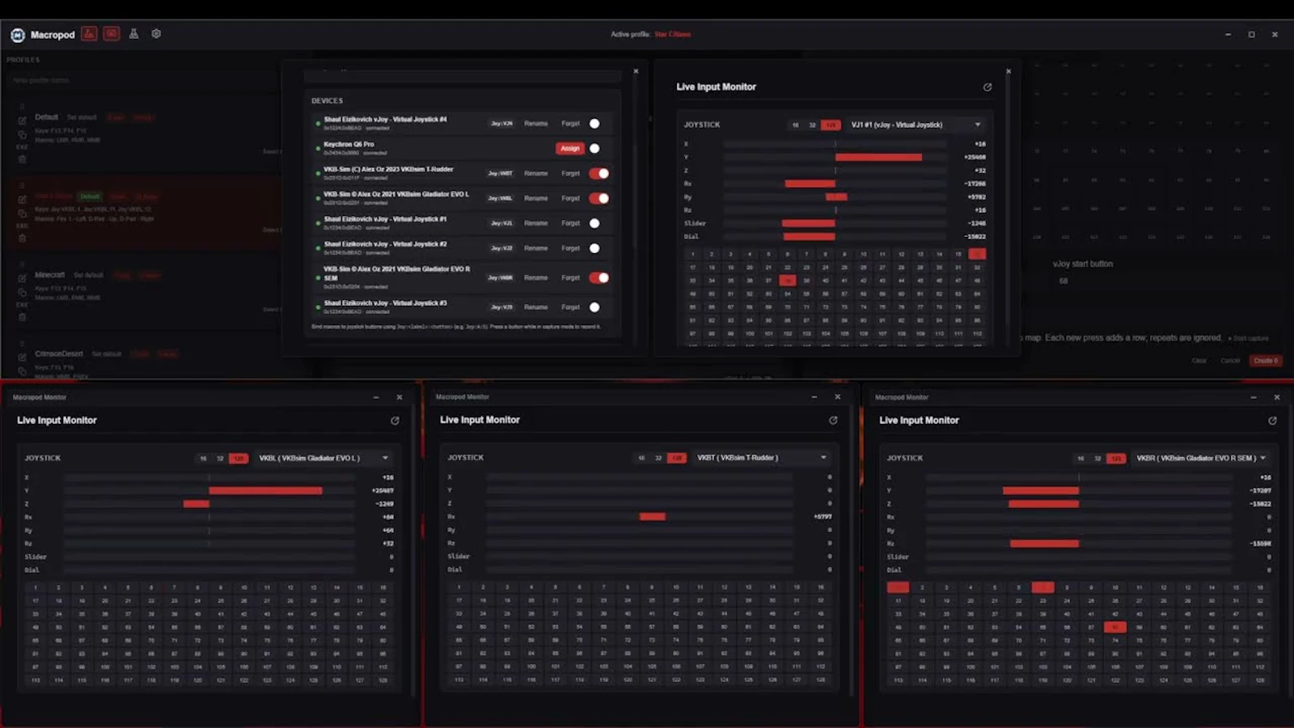Screen dimensions: 1294x728
Task: Open the flask experiments icon
Action: click(x=133, y=34)
